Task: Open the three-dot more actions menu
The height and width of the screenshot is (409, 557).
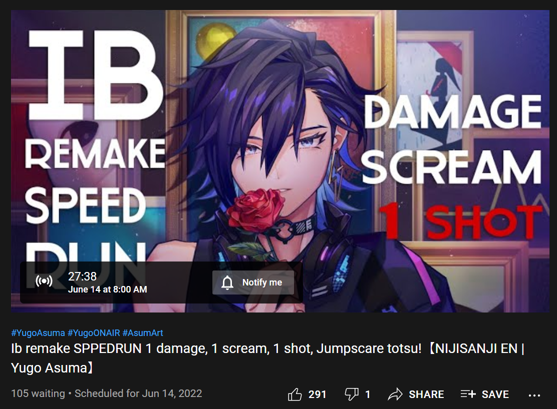Action: coord(534,395)
